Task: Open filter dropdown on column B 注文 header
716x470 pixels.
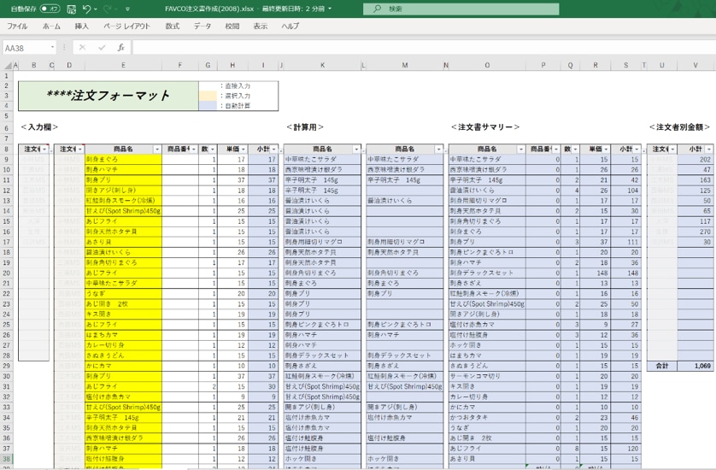Action: click(44, 150)
